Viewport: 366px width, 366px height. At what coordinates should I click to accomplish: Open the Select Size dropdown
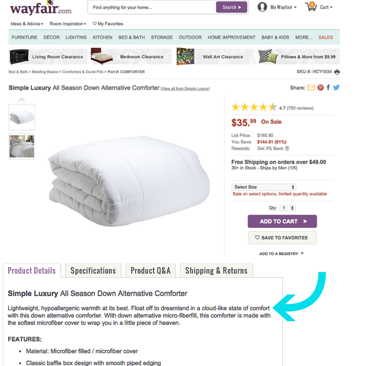pyautogui.click(x=264, y=187)
